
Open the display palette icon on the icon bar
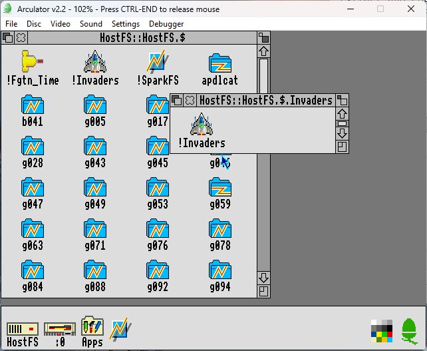(x=382, y=331)
